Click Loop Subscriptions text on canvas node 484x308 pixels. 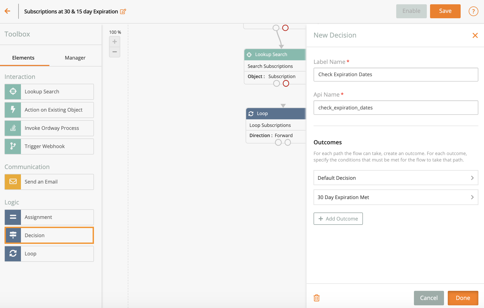270,125
